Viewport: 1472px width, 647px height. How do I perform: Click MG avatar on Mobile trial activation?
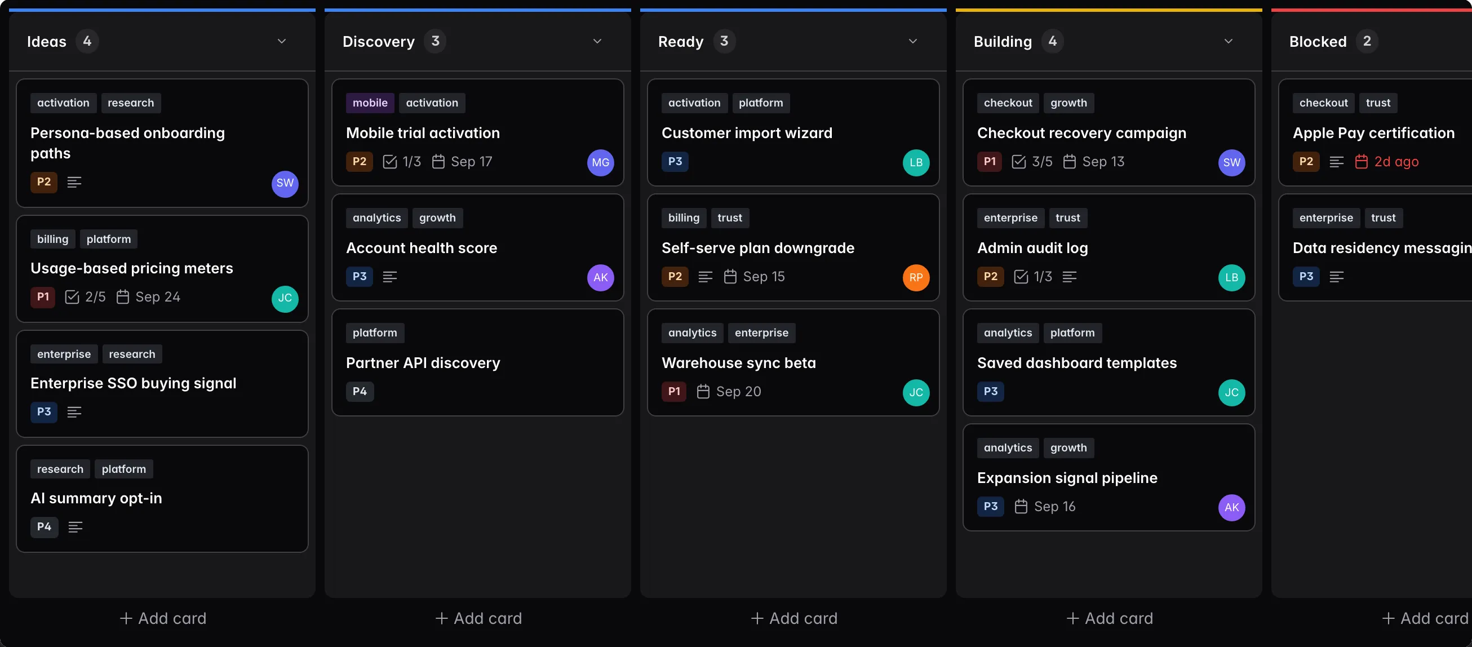point(600,163)
